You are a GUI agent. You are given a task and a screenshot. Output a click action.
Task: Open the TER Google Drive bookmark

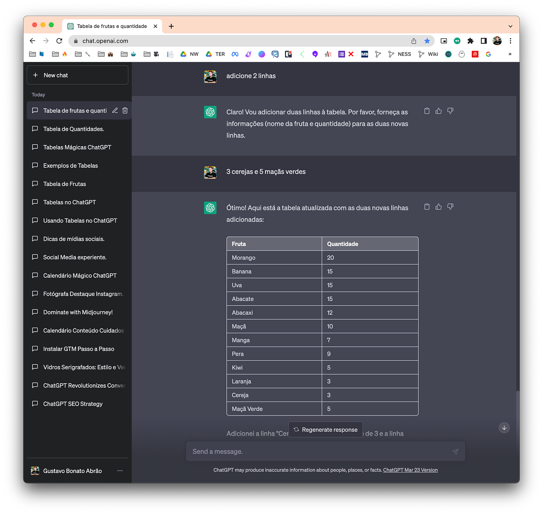[x=215, y=54]
